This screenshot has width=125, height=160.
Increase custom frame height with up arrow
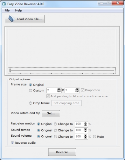(77, 89)
